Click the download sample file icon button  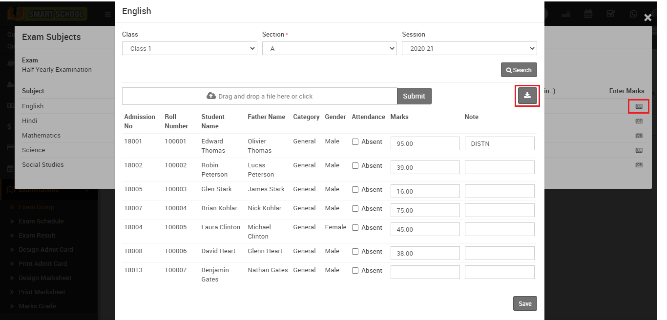pyautogui.click(x=527, y=96)
